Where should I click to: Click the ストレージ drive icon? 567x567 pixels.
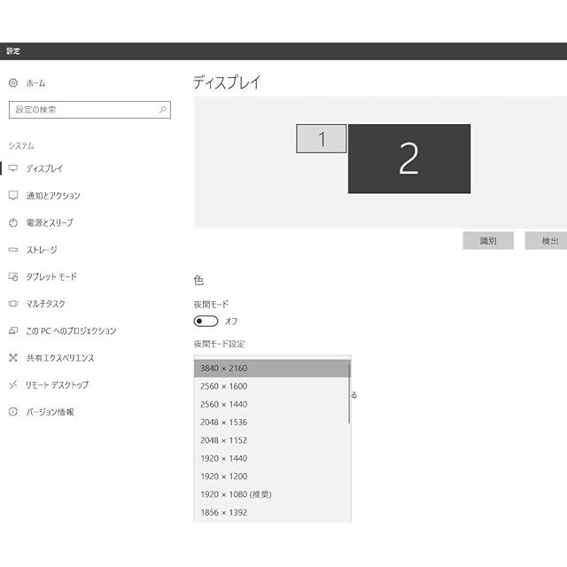pyautogui.click(x=13, y=250)
